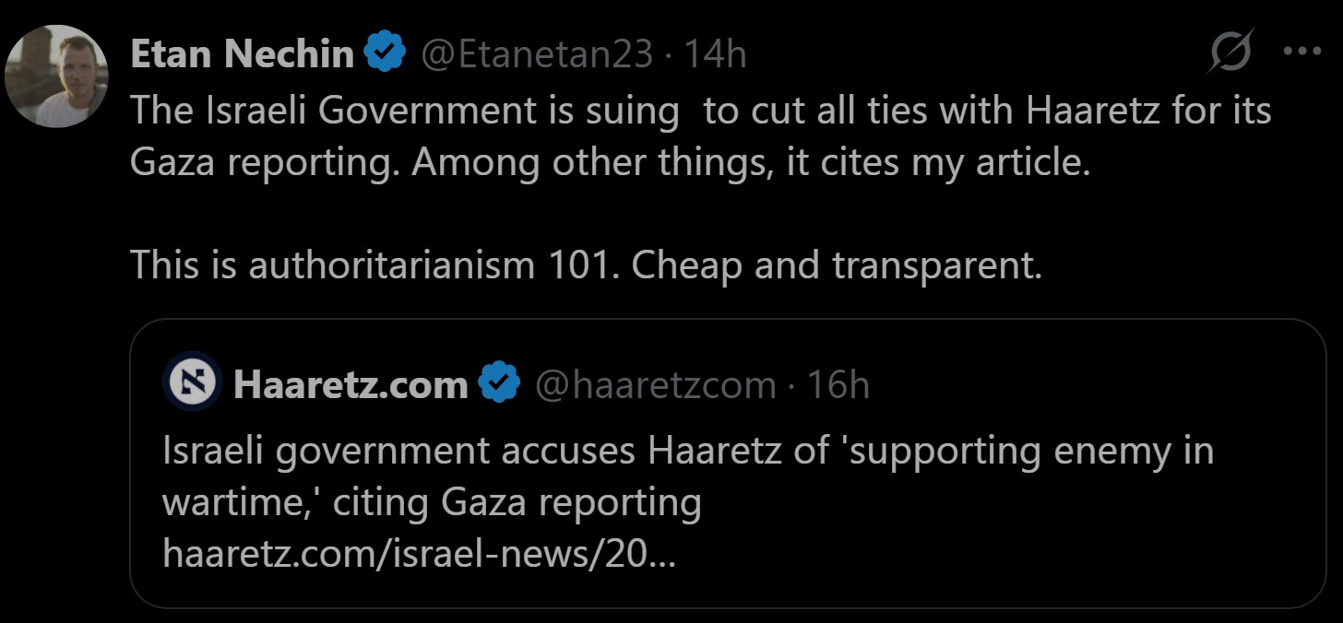Click the Grok slashed-circle icon
Viewport: 1343px width, 623px height.
1230,53
